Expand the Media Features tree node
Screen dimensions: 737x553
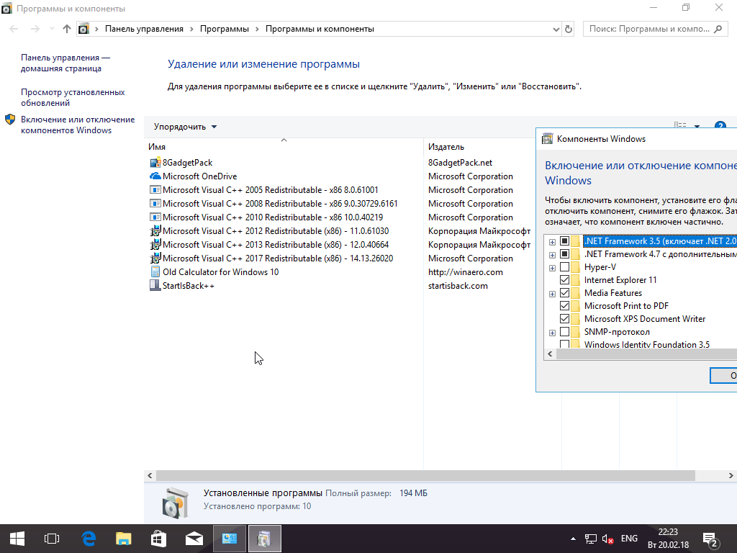coord(552,294)
